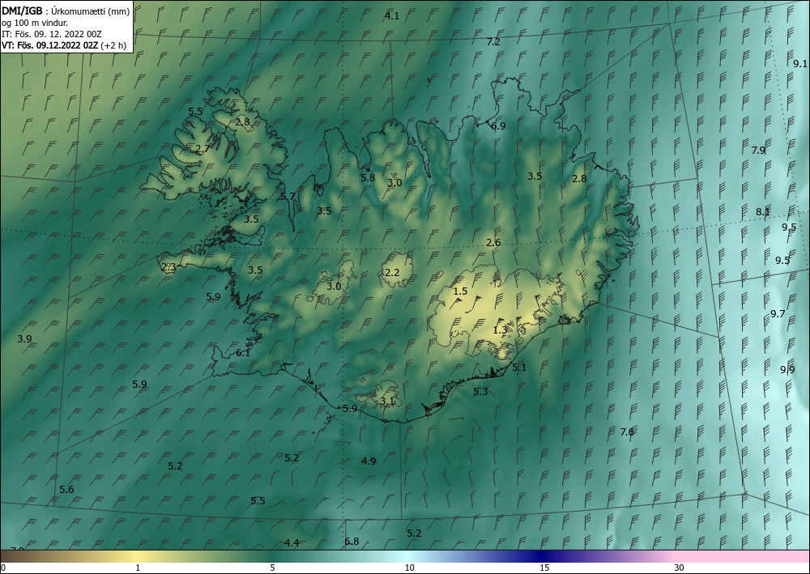
Task: Click the 'IT: Fös. 09. 12. 2022 00Z' line
Action: pos(52,34)
